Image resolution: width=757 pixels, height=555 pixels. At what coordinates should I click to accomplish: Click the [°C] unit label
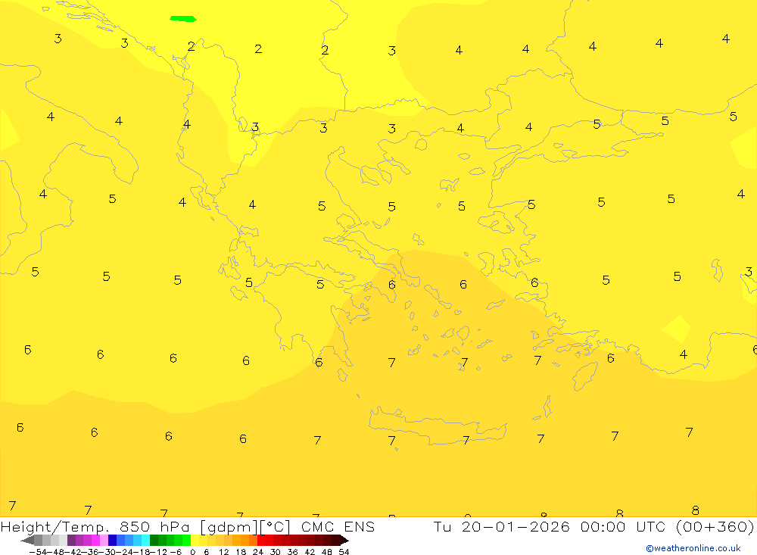[x=276, y=527]
